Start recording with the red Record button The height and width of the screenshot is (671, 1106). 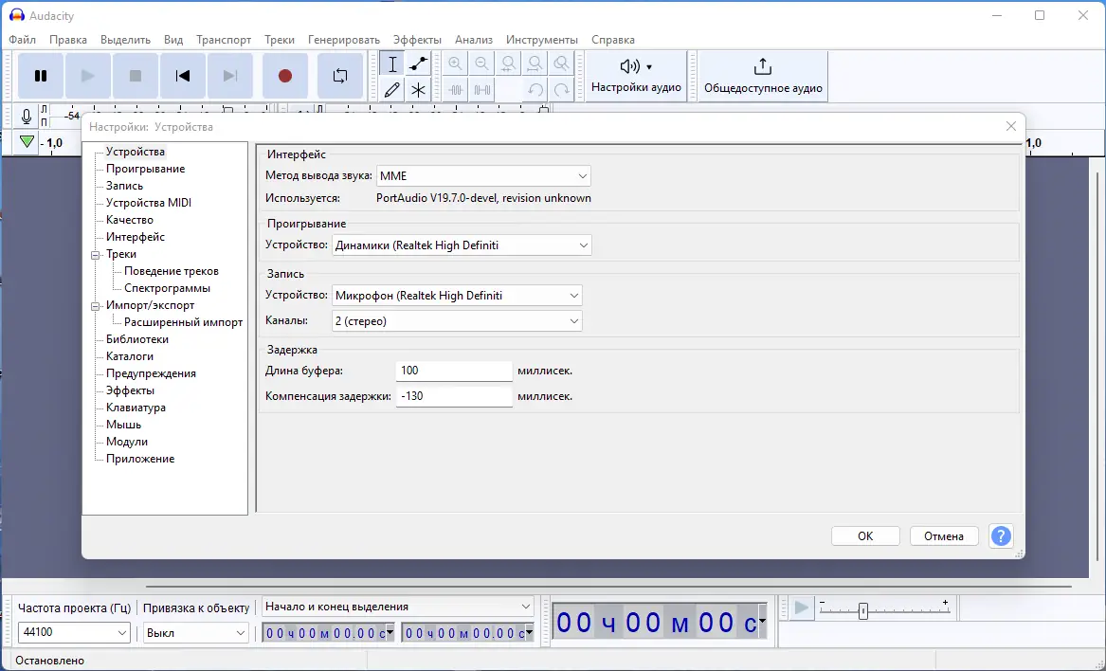click(285, 76)
